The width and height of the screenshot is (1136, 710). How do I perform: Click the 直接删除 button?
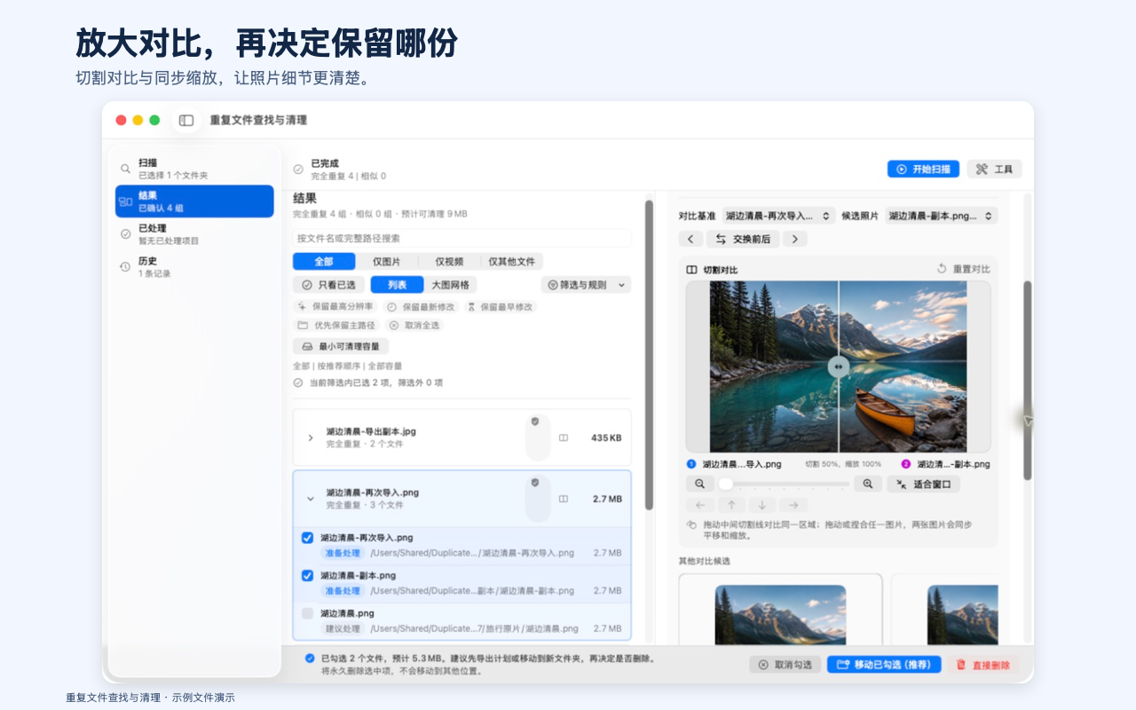coord(983,665)
